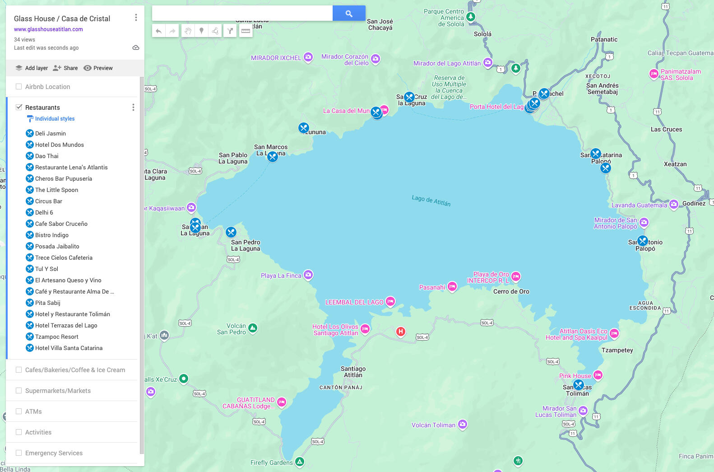Click into the map search field

[242, 14]
